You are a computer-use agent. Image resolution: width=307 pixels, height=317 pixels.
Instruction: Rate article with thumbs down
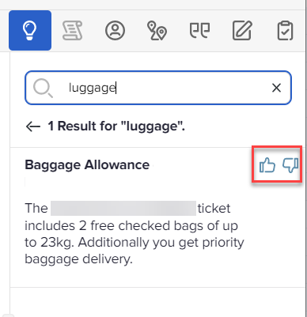(x=290, y=165)
